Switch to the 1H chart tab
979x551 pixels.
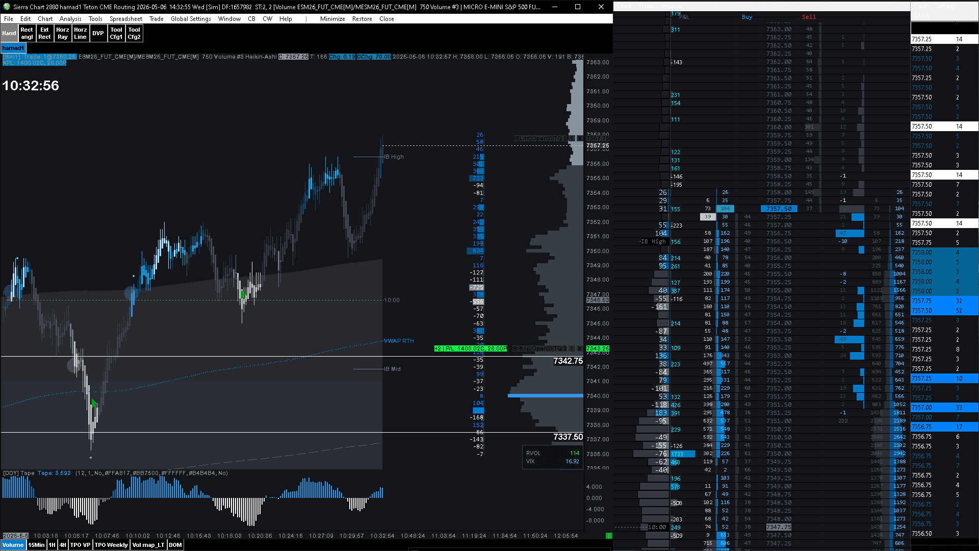[52, 545]
